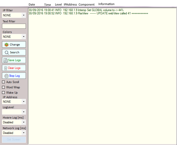Click the IPAddress column header

[70, 5]
